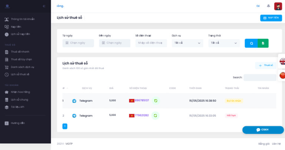Screen dimensions: 285x150
Task: Open Tài liệu API in the sidebar
Action: pos(17,107)
